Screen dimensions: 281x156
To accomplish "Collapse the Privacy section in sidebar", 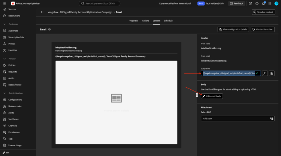I will click(x=4, y=58).
